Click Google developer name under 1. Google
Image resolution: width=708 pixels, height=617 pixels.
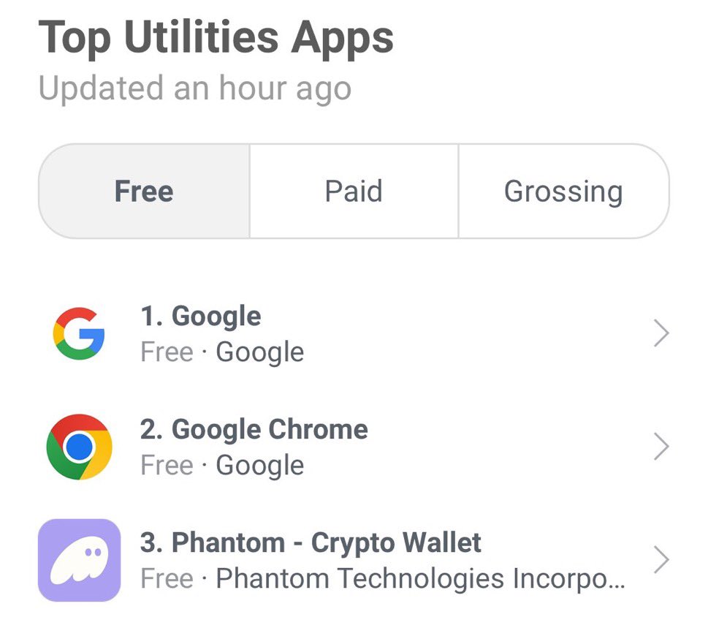(260, 353)
